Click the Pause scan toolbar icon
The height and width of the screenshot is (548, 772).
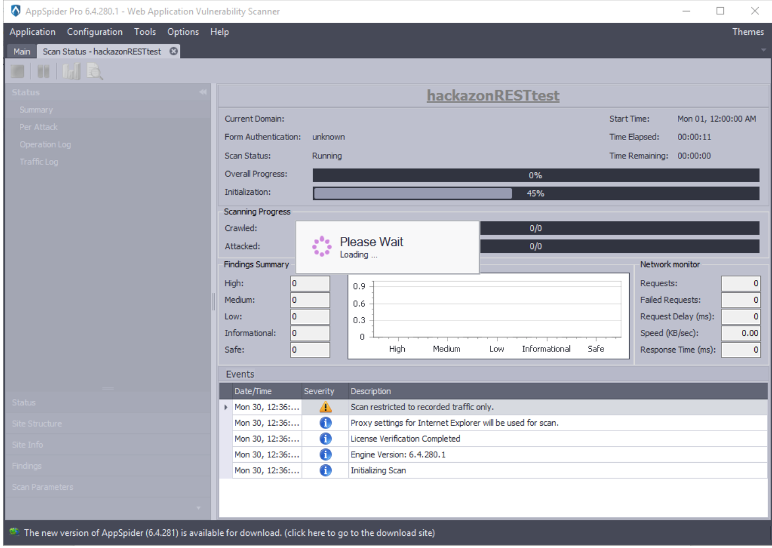[43, 71]
